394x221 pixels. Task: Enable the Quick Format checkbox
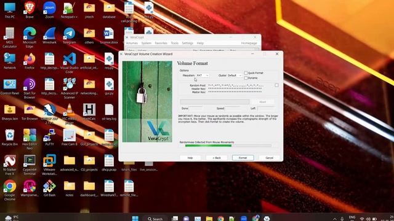246,73
